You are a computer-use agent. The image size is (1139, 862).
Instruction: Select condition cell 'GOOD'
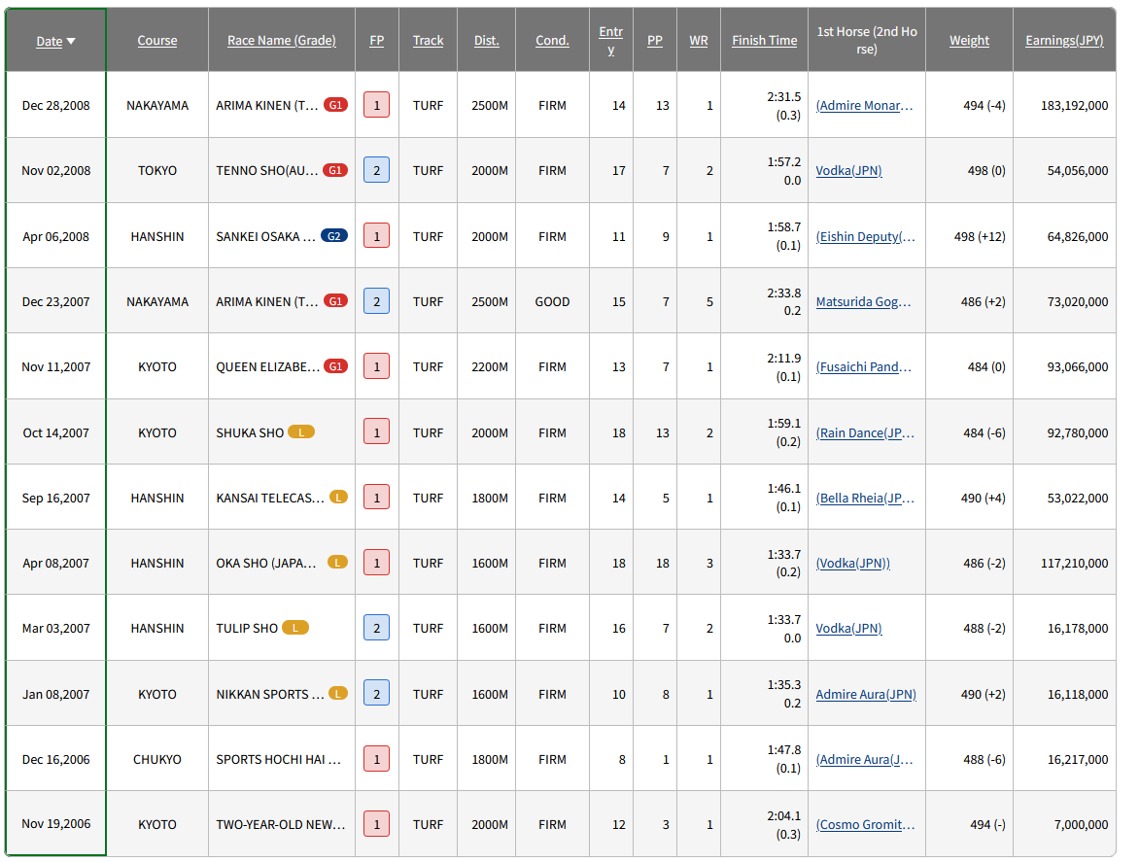click(x=552, y=302)
